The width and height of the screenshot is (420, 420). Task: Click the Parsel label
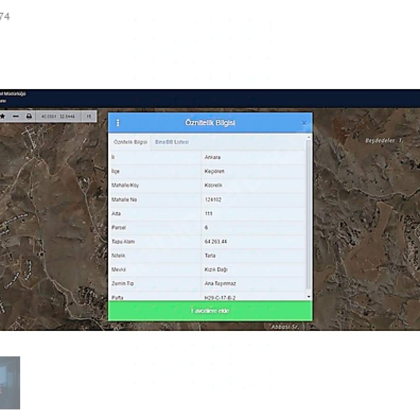(x=119, y=228)
